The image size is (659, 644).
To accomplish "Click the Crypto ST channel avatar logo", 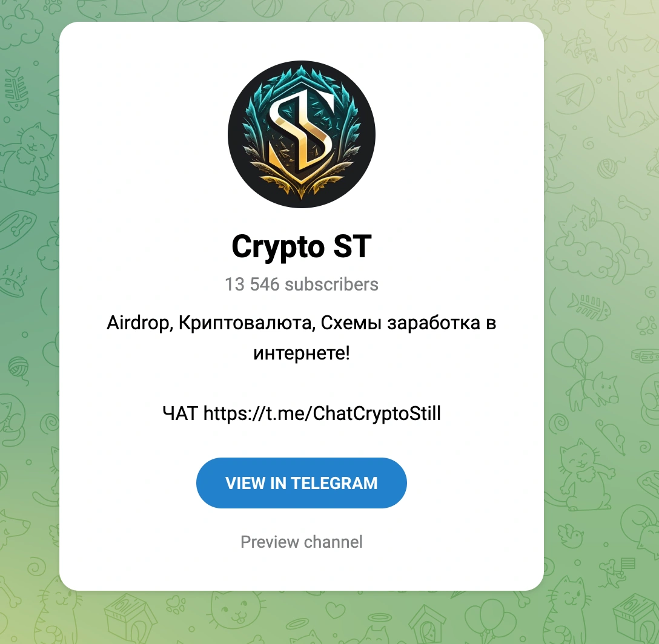I will point(302,134).
